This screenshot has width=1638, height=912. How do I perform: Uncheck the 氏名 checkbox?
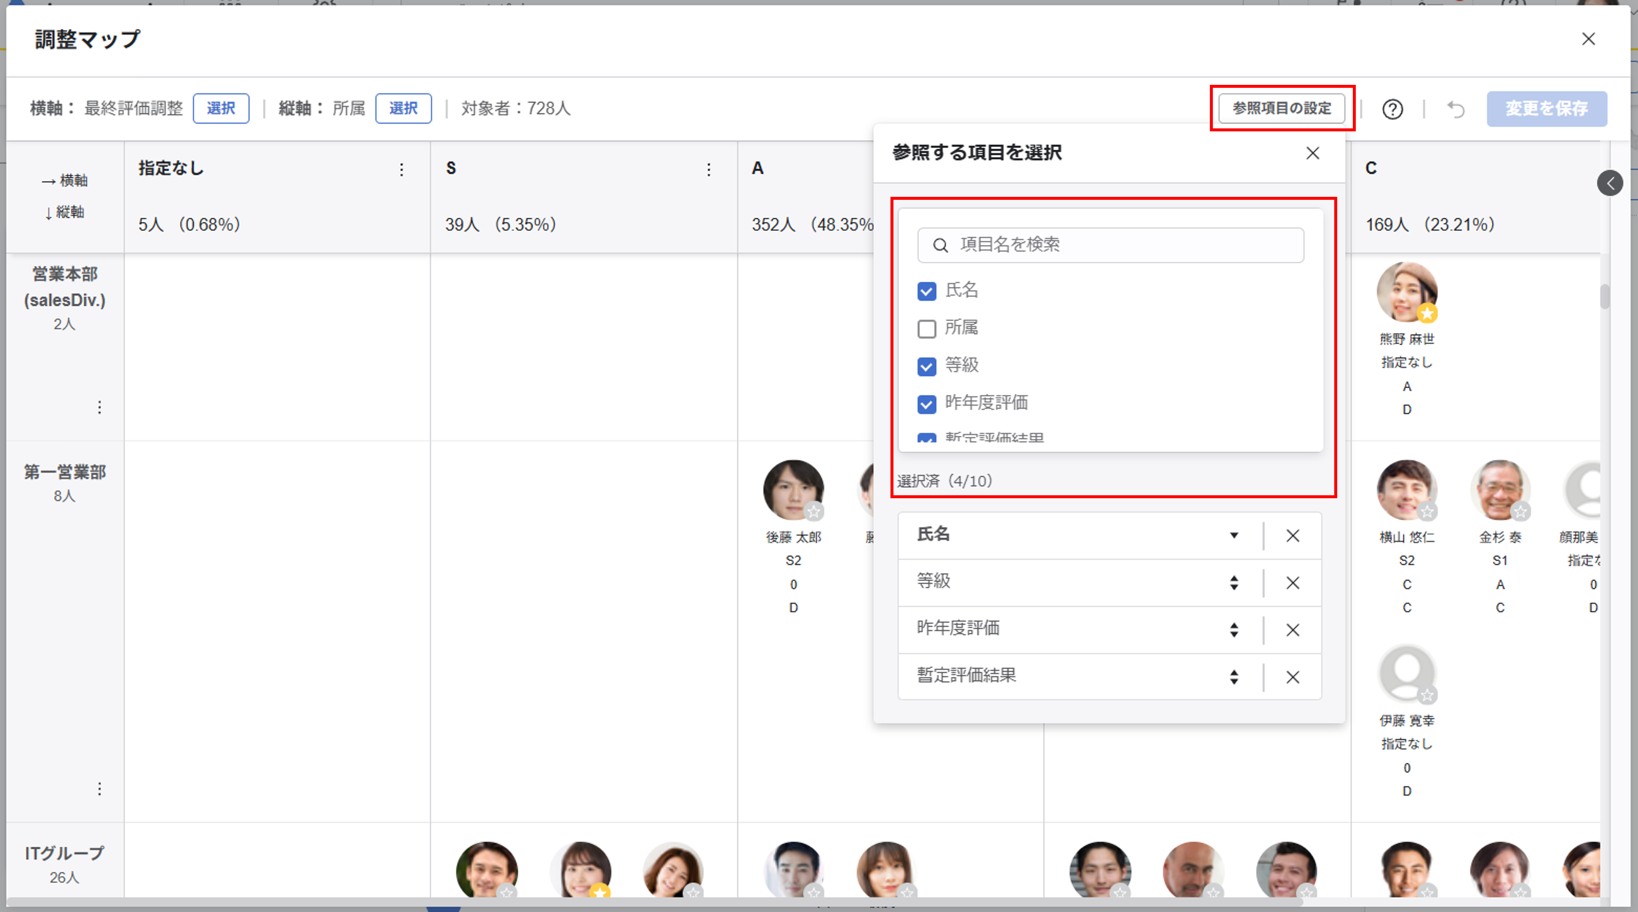pos(927,291)
